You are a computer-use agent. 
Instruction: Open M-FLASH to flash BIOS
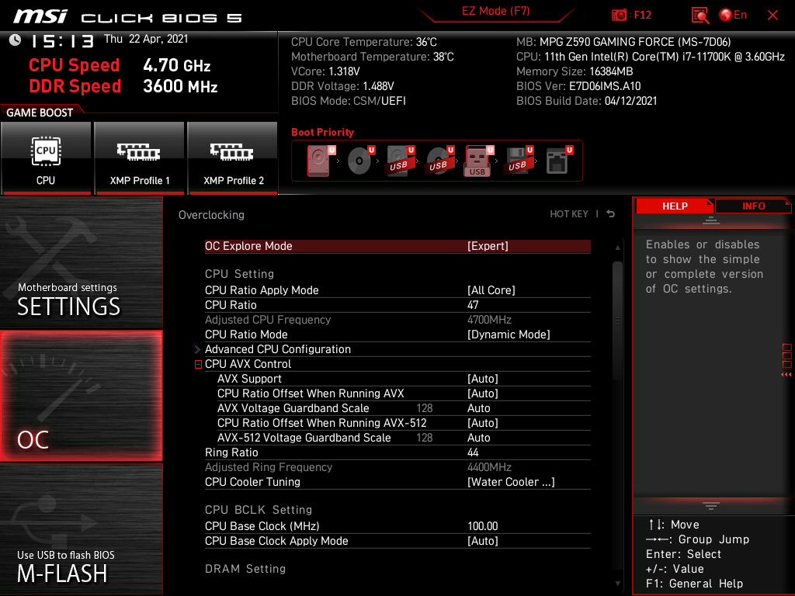pos(81,529)
